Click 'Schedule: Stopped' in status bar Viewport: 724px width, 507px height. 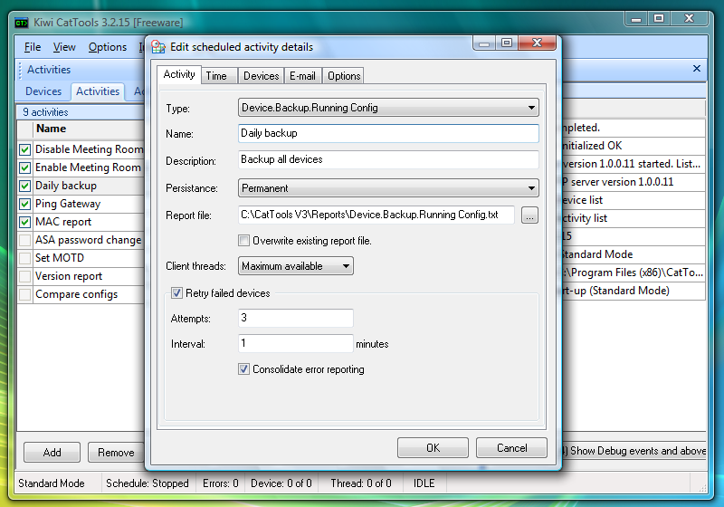click(x=148, y=483)
